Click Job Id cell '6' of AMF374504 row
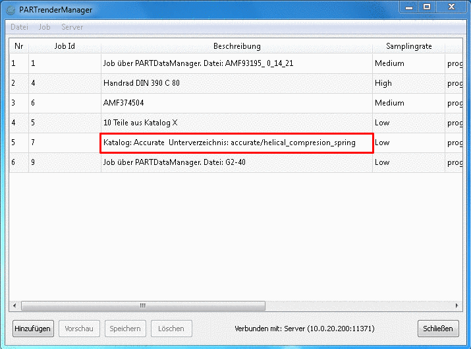This screenshot has height=349, width=471. [x=65, y=103]
